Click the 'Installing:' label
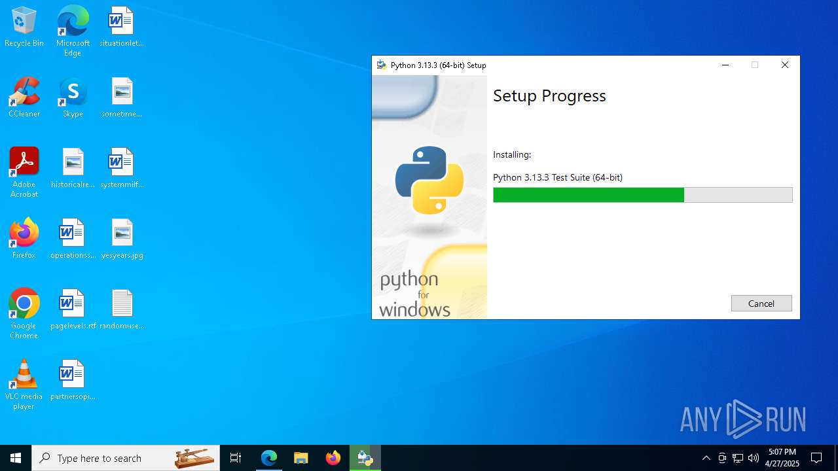The height and width of the screenshot is (471, 838). coord(512,155)
